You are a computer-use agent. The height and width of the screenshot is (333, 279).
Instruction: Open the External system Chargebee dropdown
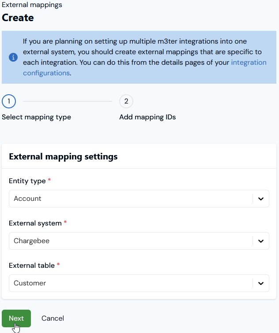pos(139,241)
